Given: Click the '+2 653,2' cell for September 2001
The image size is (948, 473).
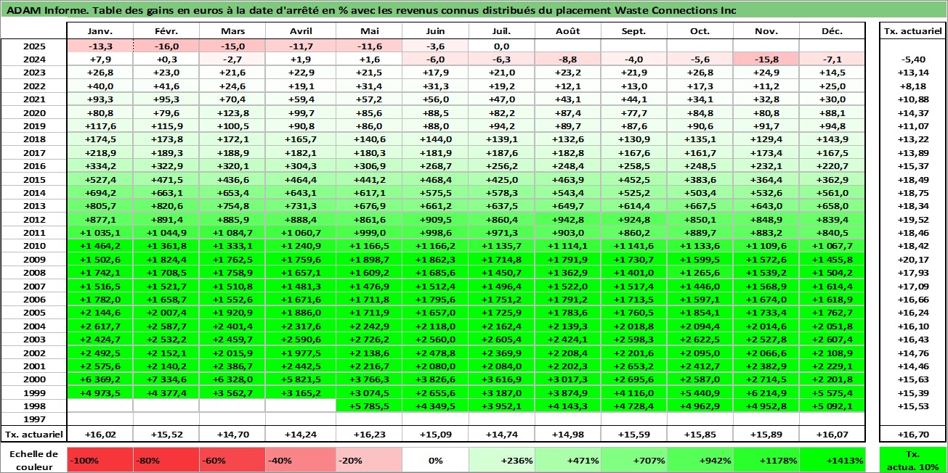Looking at the screenshot, I should tap(633, 366).
